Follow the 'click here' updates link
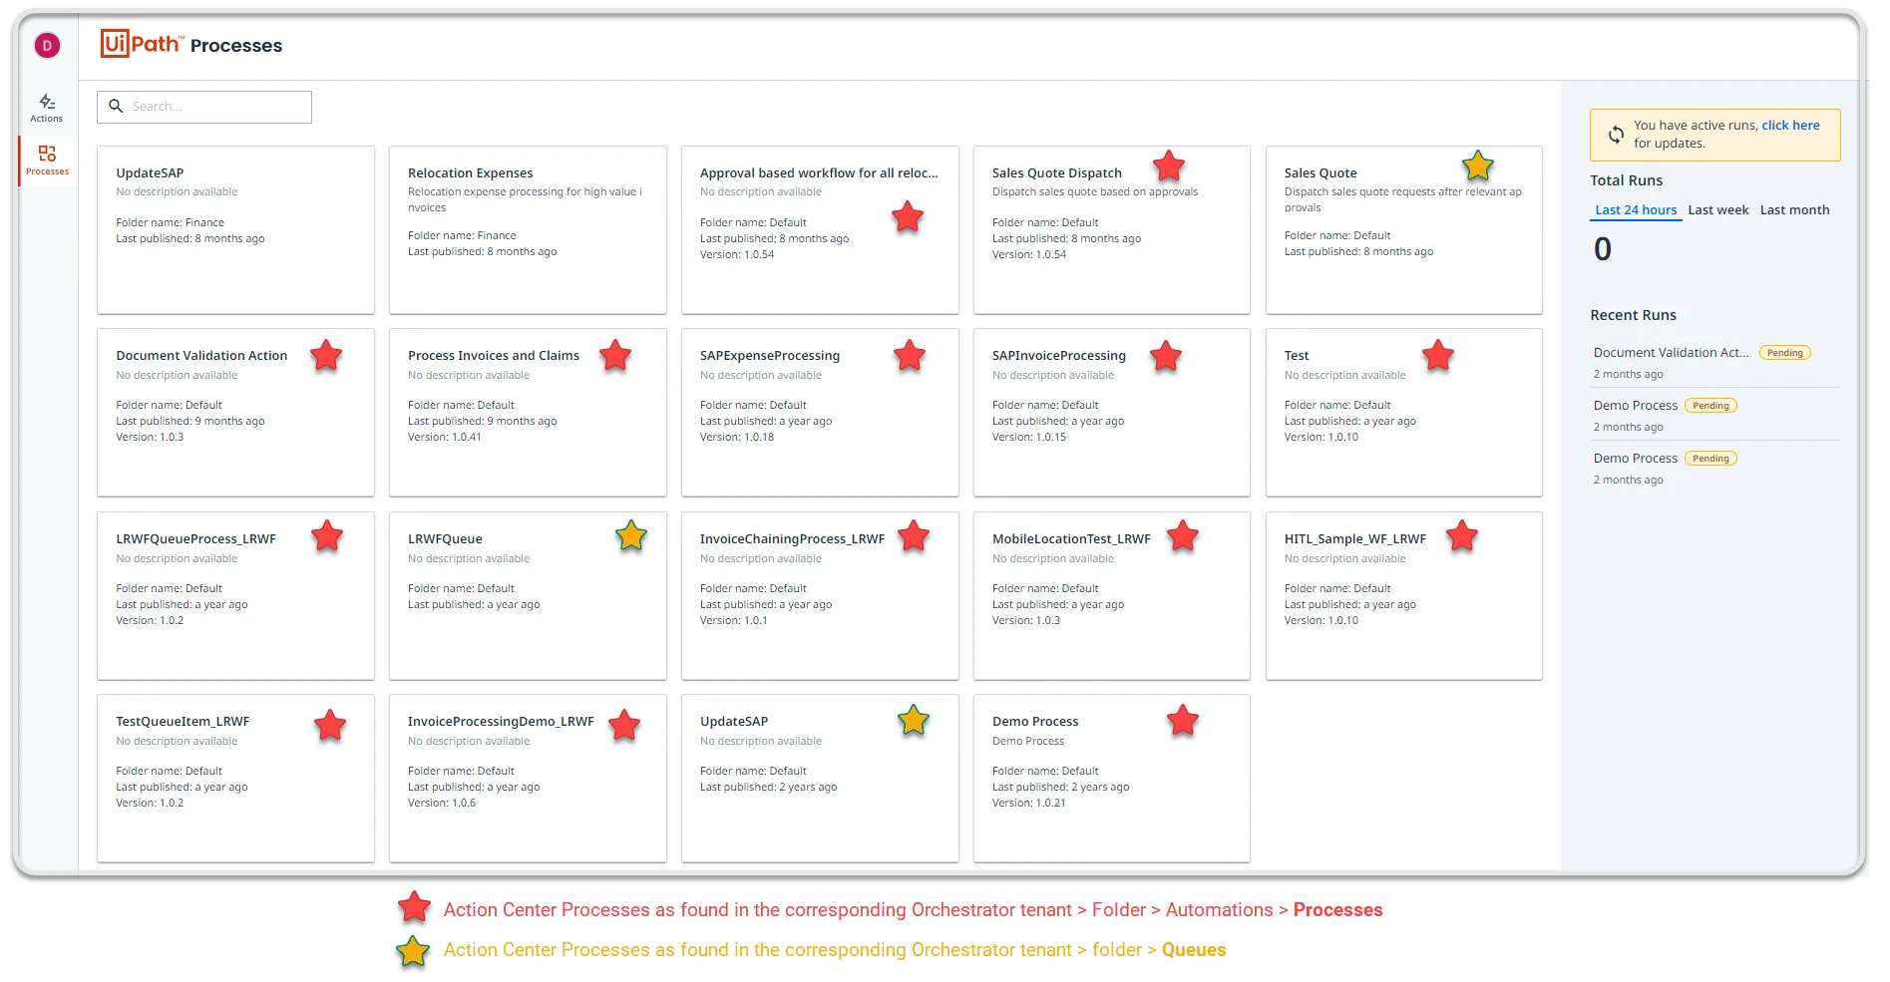This screenshot has height=982, width=1890. tap(1790, 126)
